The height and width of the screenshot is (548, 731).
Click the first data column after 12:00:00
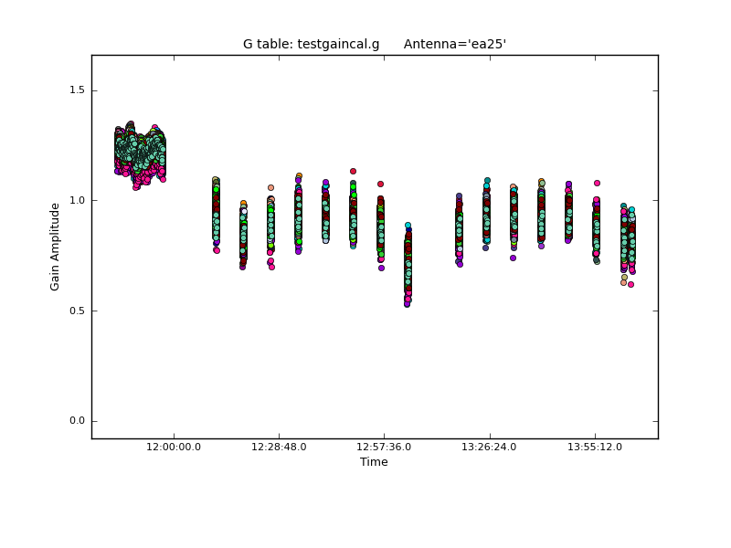click(x=216, y=215)
